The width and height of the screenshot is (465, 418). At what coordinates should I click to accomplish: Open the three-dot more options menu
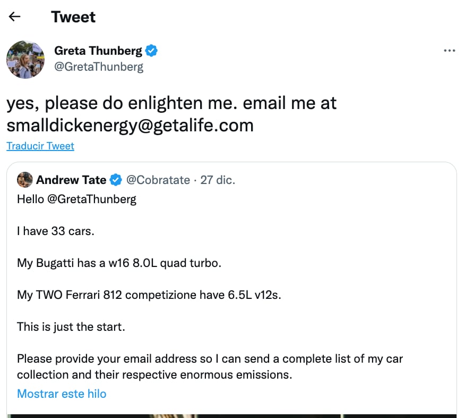tap(449, 51)
